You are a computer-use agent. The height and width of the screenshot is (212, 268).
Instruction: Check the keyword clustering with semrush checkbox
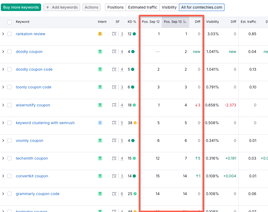coord(9,123)
